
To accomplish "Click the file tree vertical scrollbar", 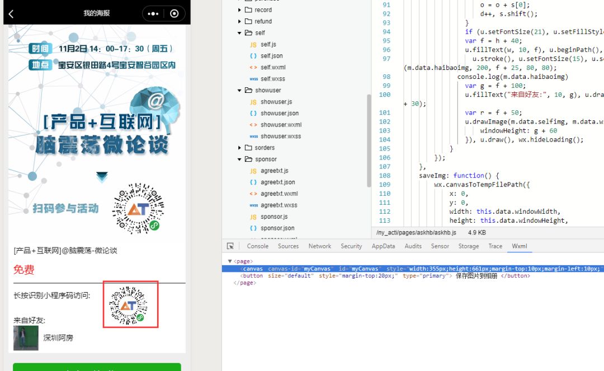I will click(369, 140).
